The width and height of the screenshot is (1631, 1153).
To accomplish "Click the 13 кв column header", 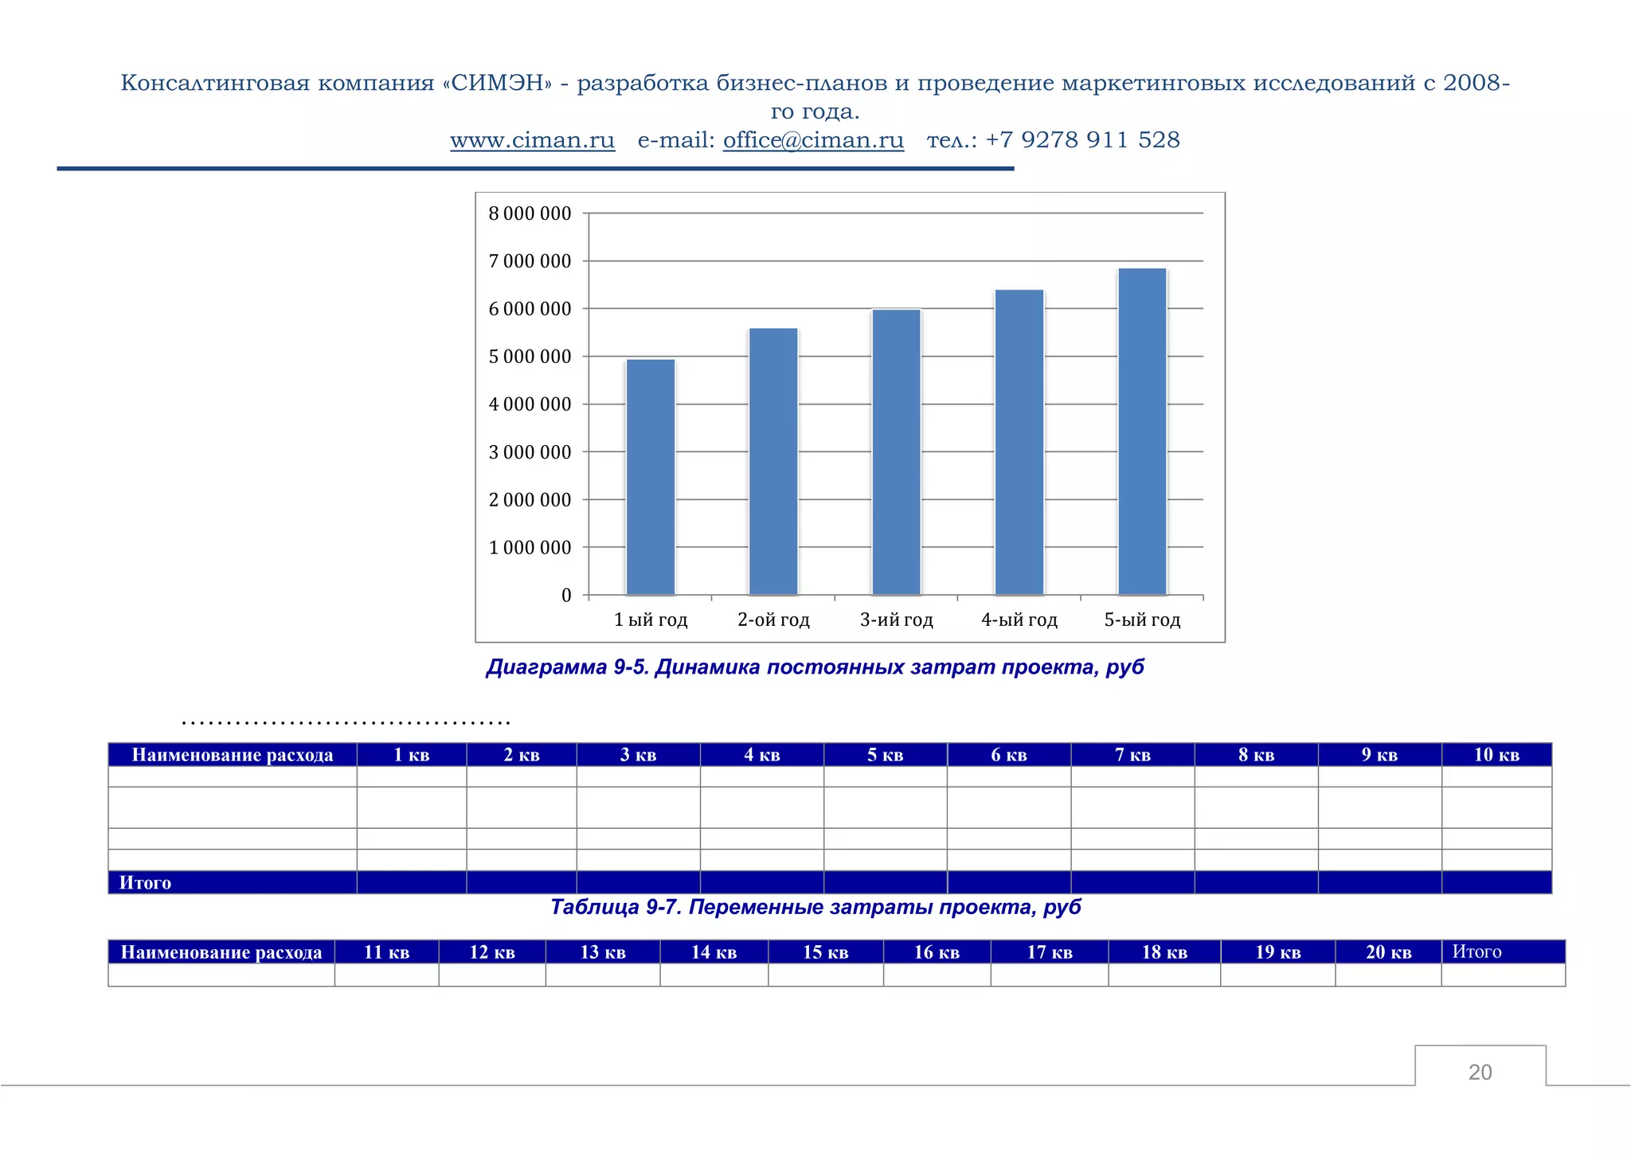I will (x=603, y=952).
